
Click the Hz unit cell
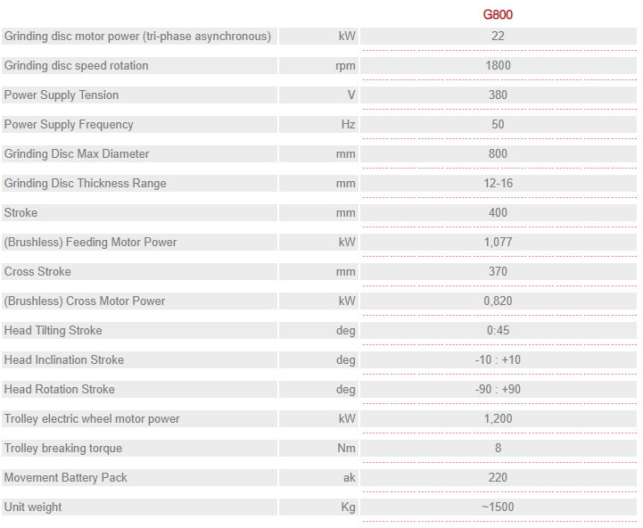pos(318,124)
